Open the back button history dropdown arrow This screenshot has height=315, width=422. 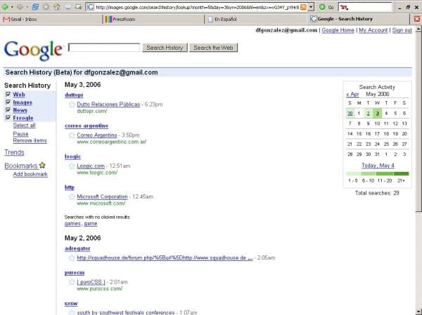point(12,7)
